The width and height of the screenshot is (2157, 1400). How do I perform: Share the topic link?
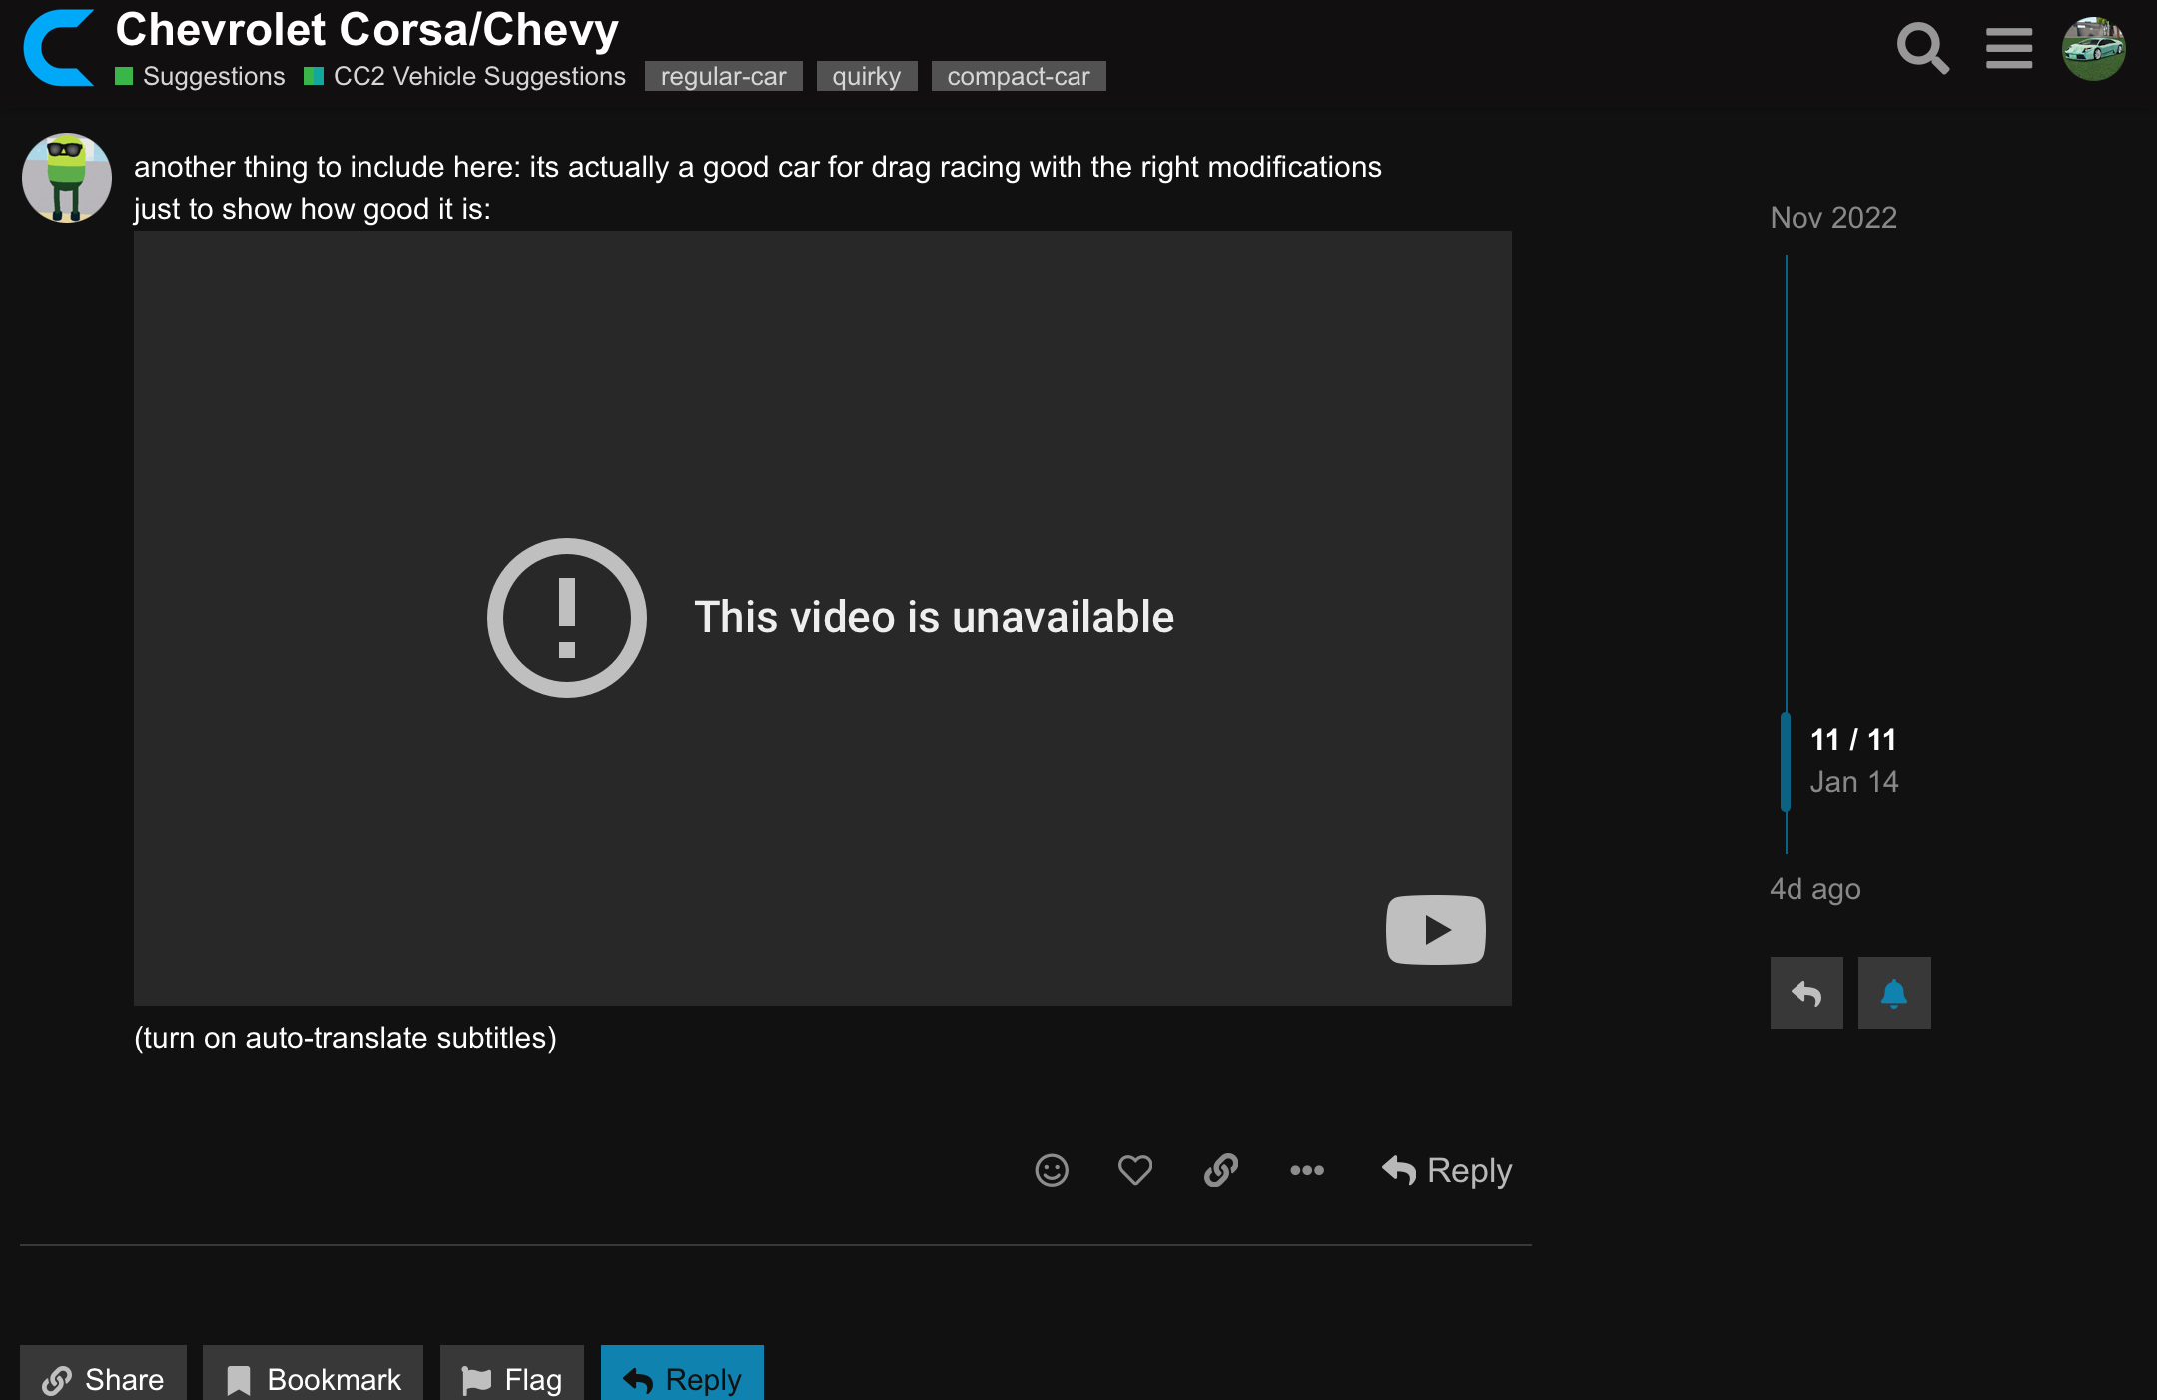coord(103,1378)
